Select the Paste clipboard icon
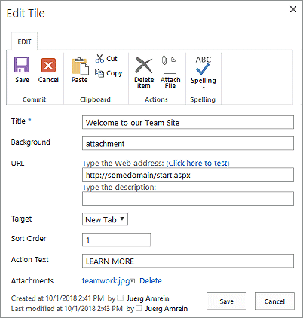 pos(80,66)
